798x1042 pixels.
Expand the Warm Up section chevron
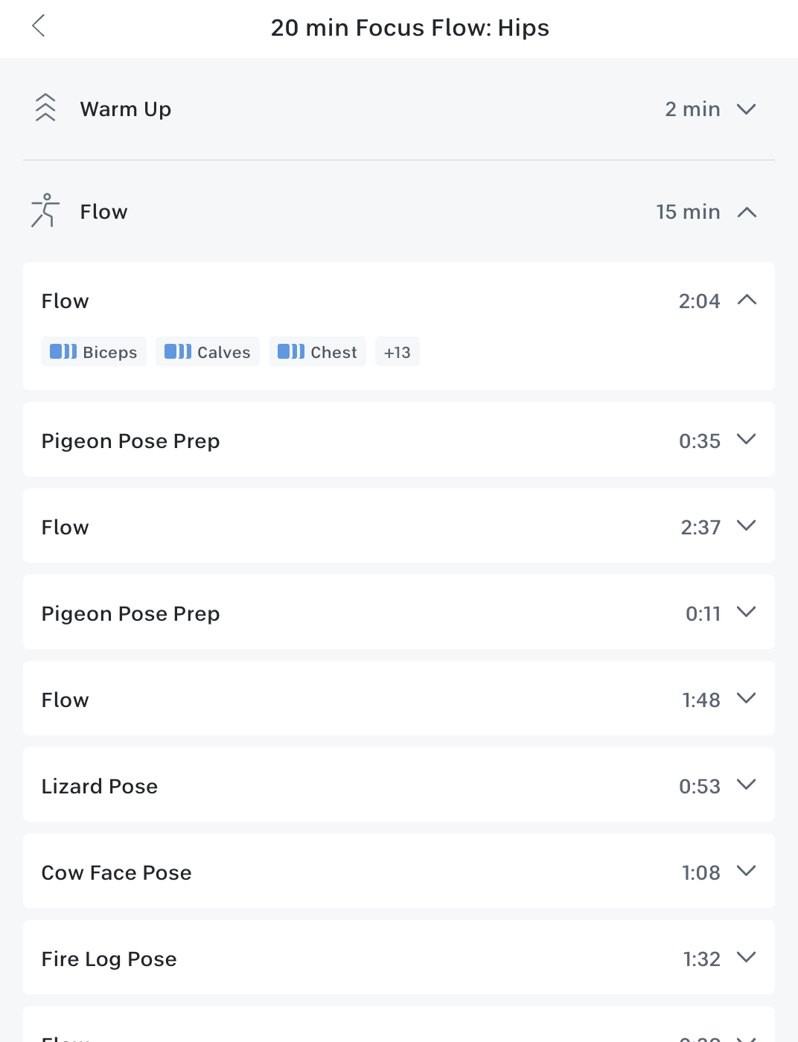pyautogui.click(x=746, y=109)
